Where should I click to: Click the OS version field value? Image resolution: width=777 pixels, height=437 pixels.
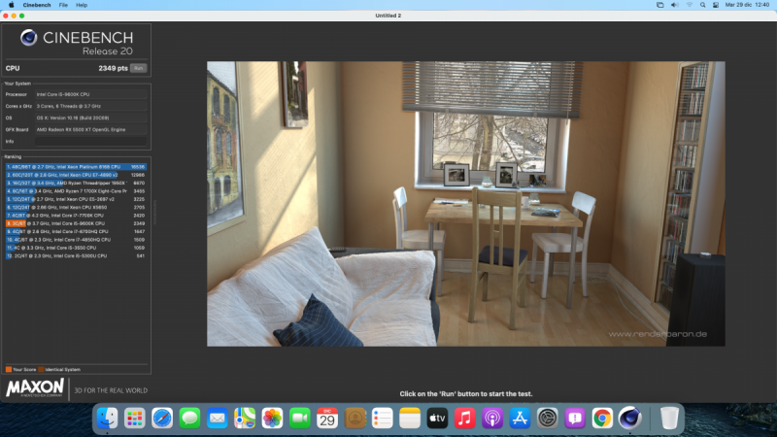pos(90,118)
